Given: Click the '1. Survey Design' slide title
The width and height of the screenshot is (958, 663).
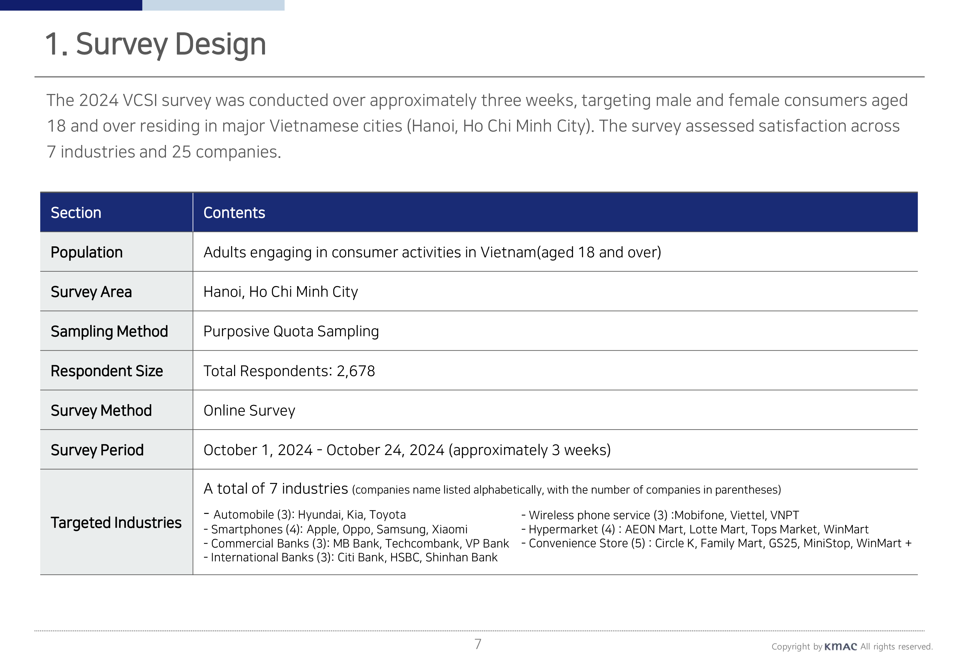Looking at the screenshot, I should click(x=155, y=44).
